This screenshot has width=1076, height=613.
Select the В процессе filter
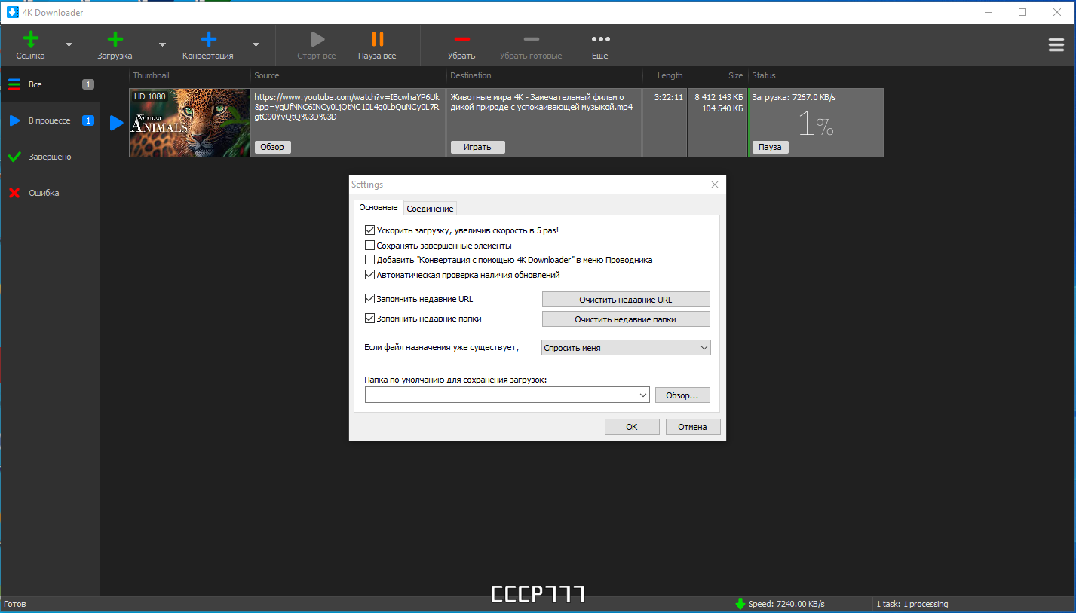pyautogui.click(x=50, y=120)
